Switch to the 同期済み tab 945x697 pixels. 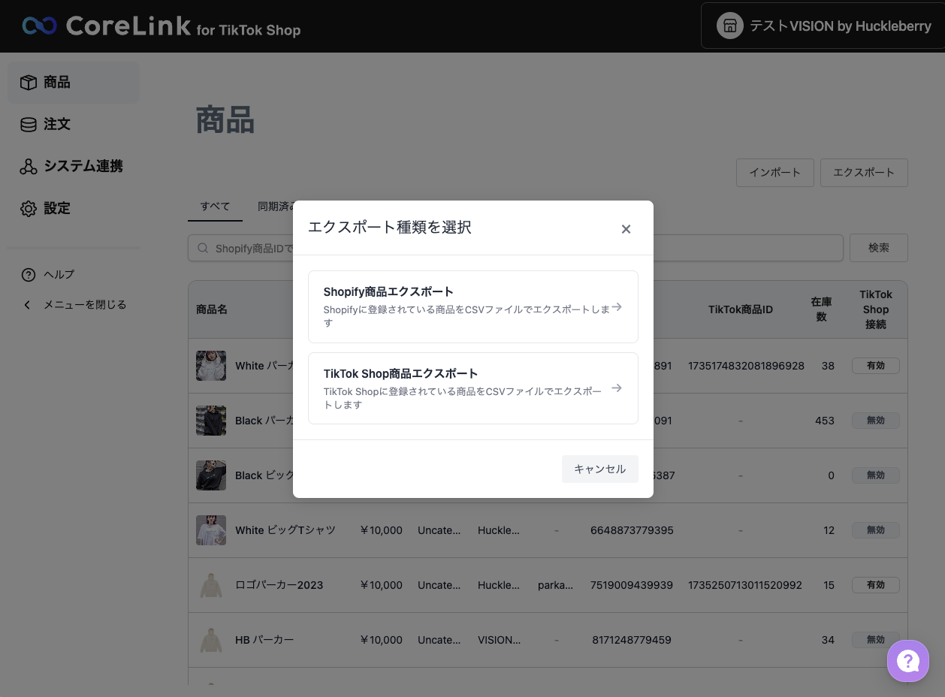[x=276, y=207]
